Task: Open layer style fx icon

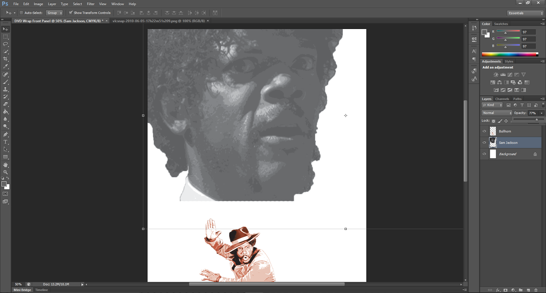Action: 498,290
